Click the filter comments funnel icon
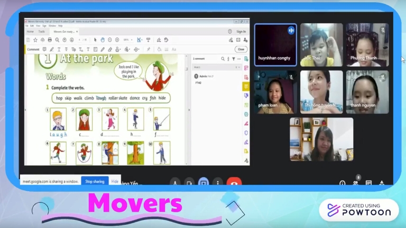 pos(233,59)
